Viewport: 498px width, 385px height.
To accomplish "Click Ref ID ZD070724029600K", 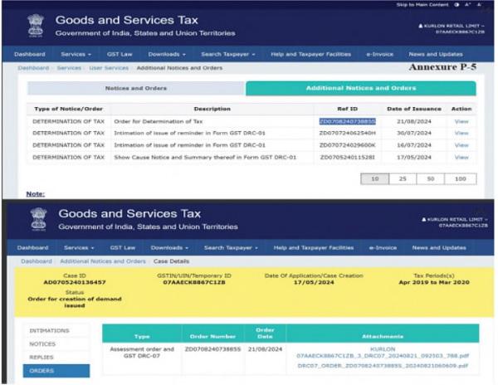I will 348,145.
